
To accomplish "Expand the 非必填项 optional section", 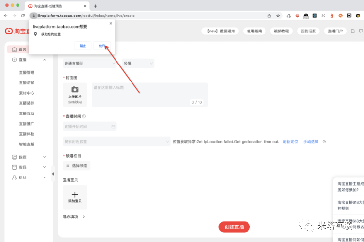I will 74,216.
